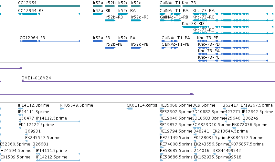Select EST RE19794.5prime
The image size is (275, 162).
coord(176,131)
